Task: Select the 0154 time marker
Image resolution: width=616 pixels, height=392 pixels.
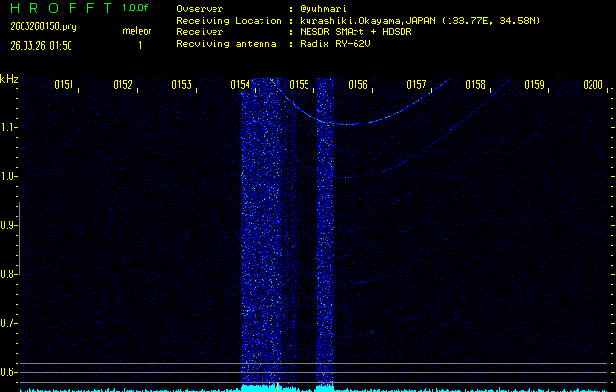Action: click(x=240, y=85)
